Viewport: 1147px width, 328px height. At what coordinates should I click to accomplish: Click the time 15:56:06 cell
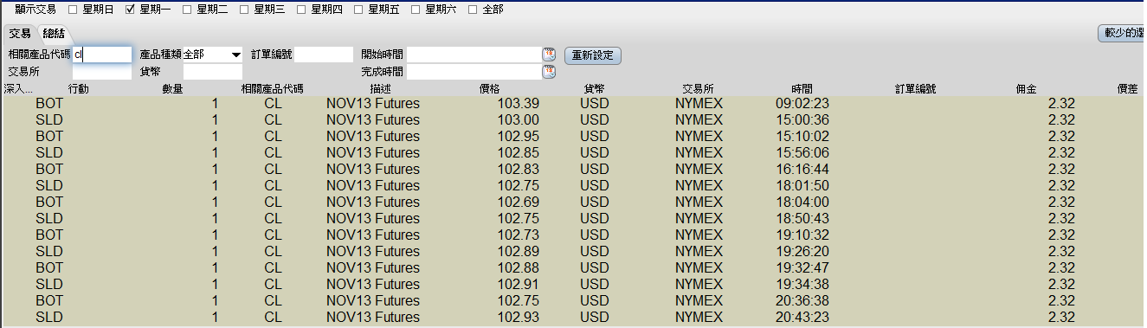click(x=802, y=152)
